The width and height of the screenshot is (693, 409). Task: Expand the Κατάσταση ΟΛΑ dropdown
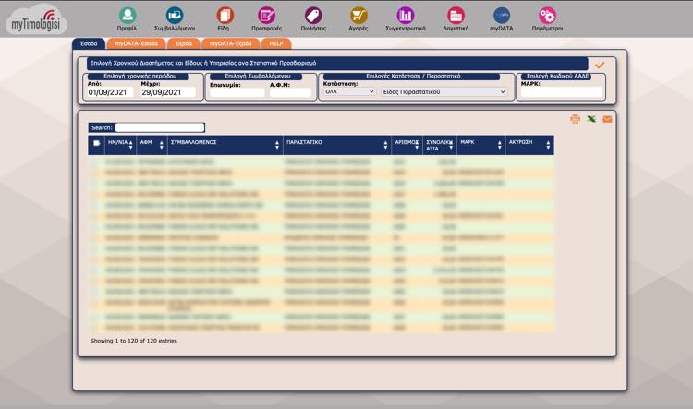point(349,92)
